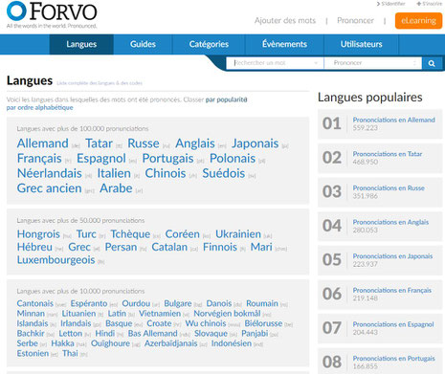Viewport: 445px width, 374px height.
Task: Open the Allemand language link
Action: 42,143
